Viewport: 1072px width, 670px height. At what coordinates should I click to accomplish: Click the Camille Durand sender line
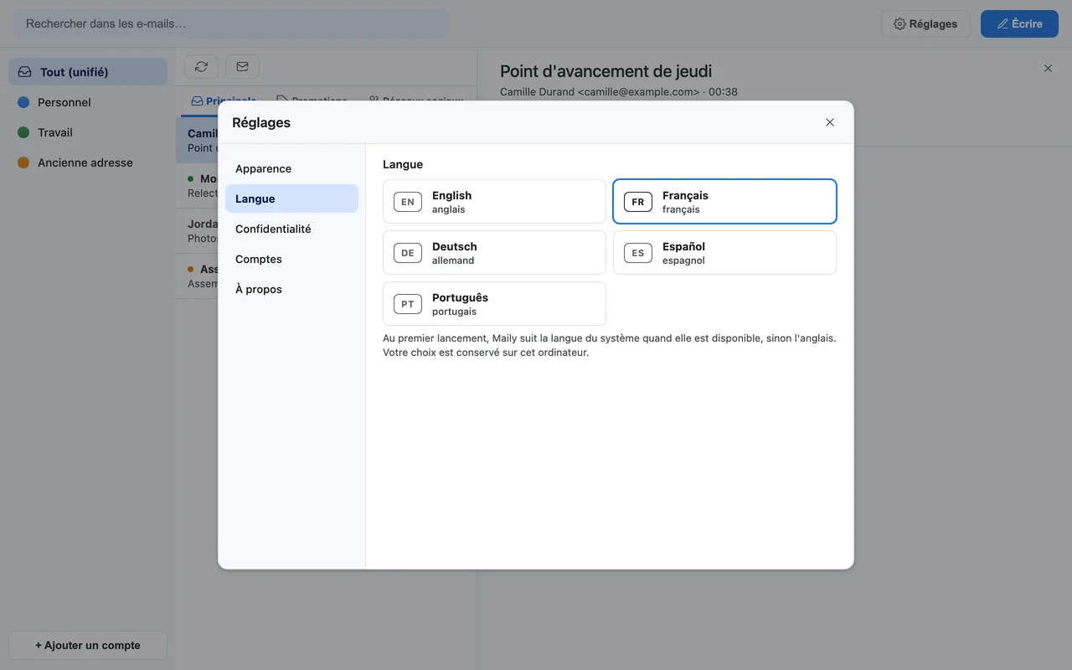[x=619, y=92]
